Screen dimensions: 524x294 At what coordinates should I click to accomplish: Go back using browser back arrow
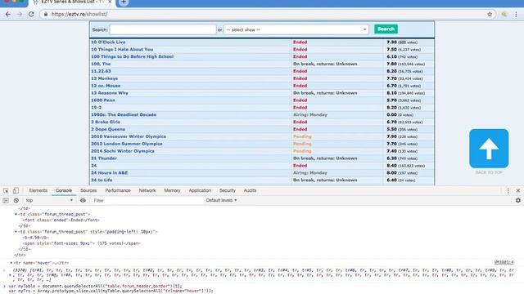coord(8,15)
